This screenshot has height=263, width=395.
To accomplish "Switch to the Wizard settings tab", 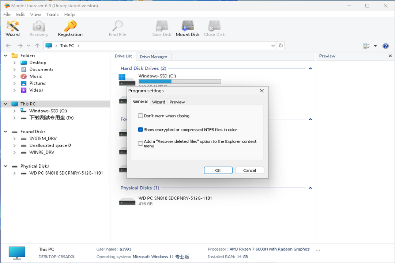I will (158, 102).
